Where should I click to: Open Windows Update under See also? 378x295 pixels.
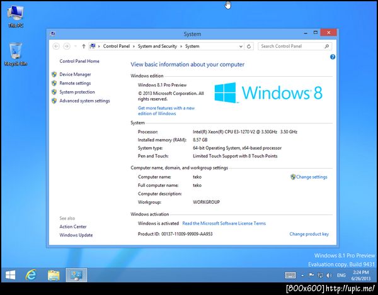pos(76,235)
